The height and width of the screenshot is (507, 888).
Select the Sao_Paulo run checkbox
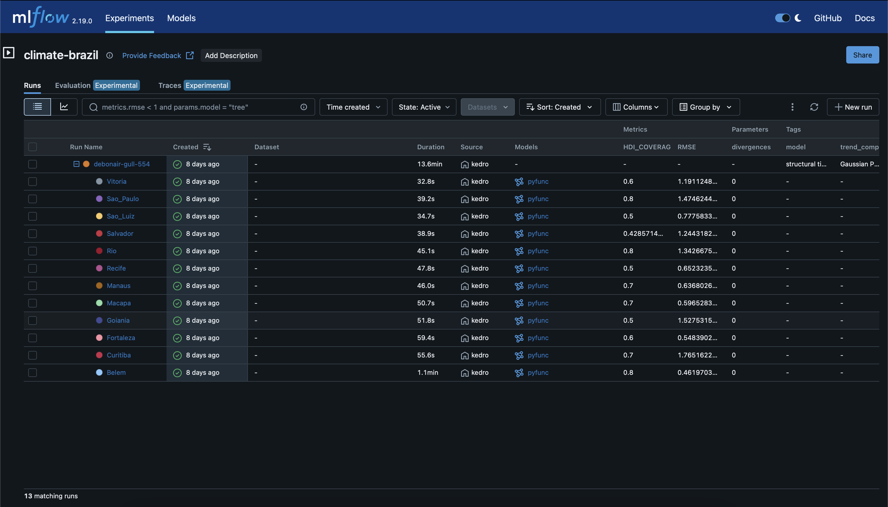coord(33,199)
